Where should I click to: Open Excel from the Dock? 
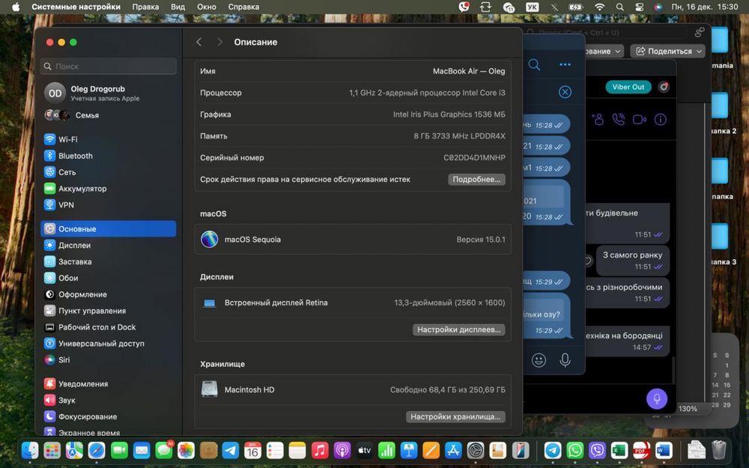click(619, 450)
